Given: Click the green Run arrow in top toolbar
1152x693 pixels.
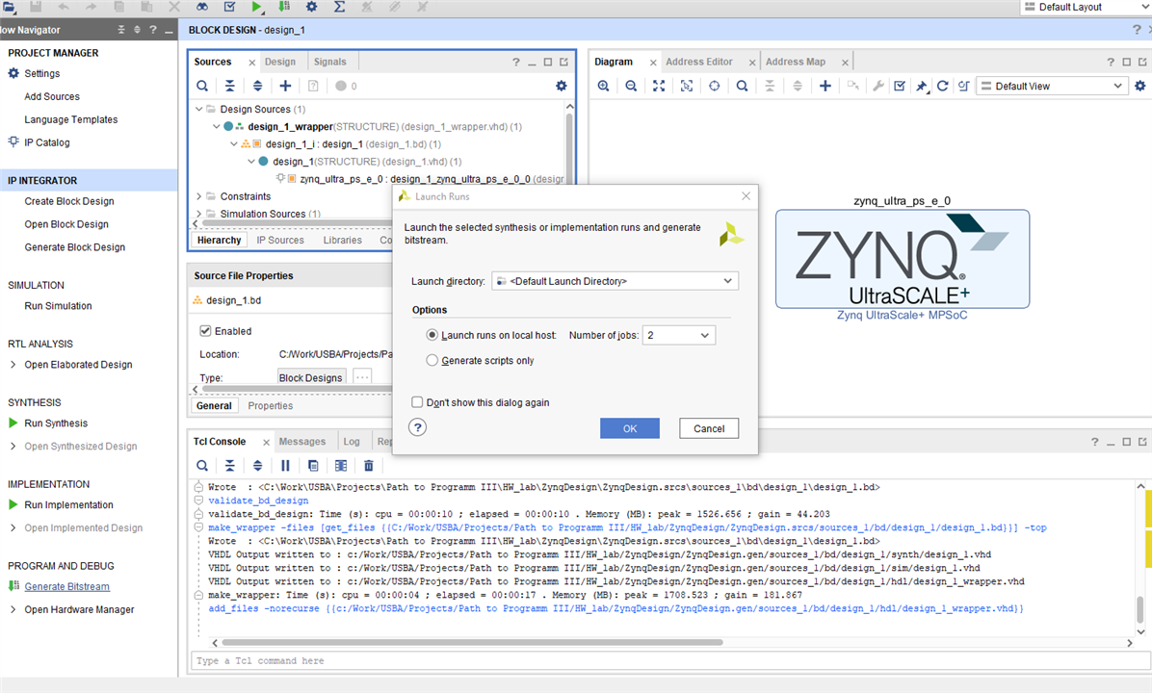Looking at the screenshot, I should tap(257, 7).
